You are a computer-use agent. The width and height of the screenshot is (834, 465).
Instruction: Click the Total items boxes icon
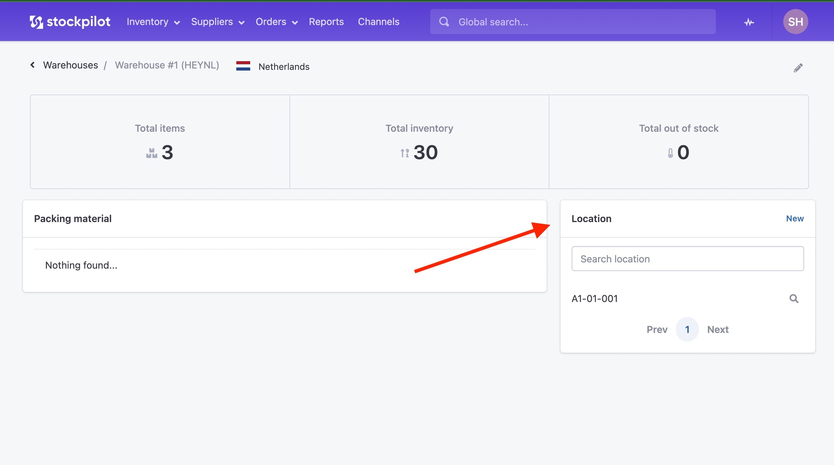coord(152,153)
